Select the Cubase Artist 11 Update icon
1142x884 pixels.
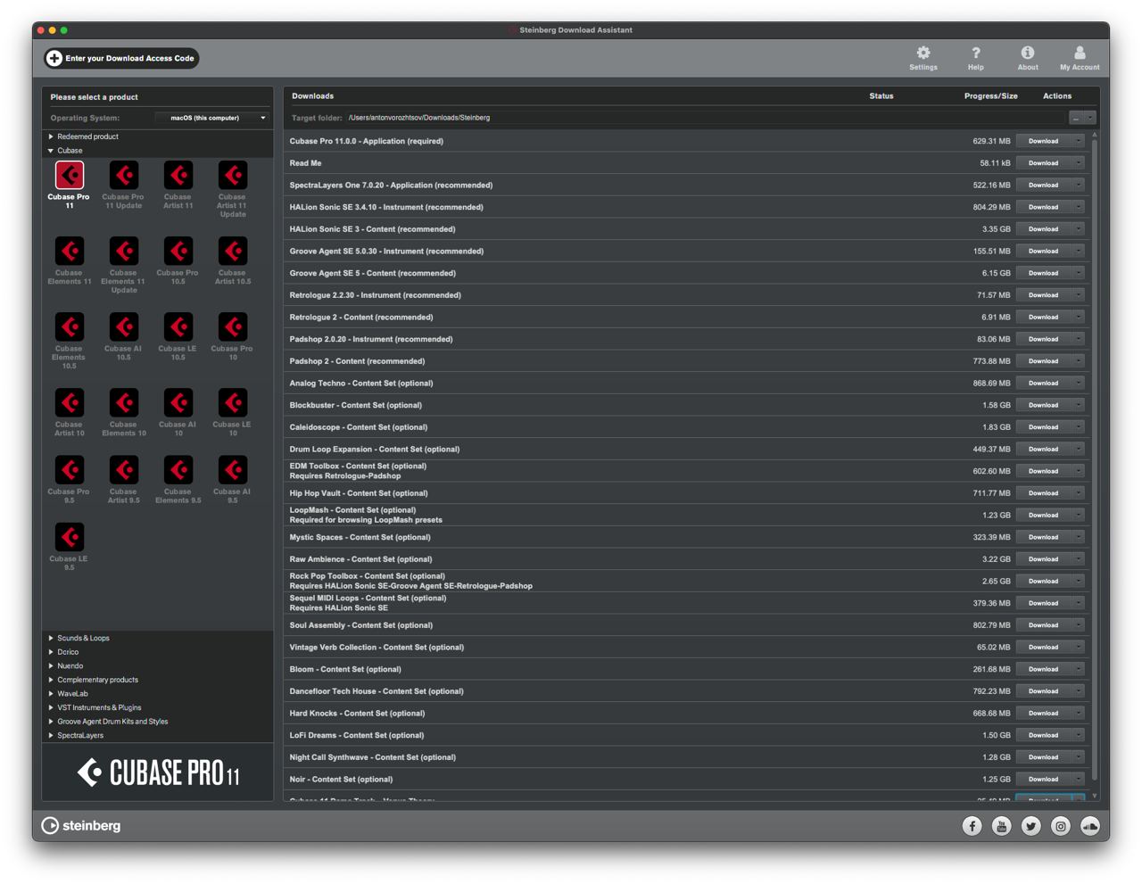(x=233, y=176)
